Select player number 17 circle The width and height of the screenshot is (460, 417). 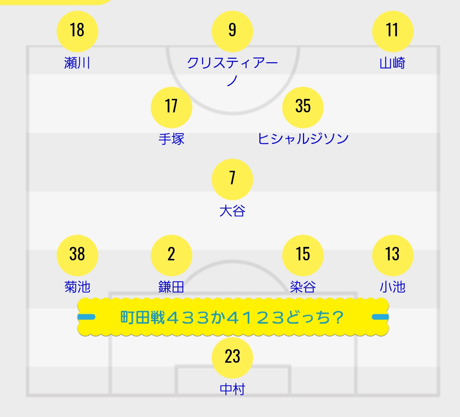(x=172, y=108)
